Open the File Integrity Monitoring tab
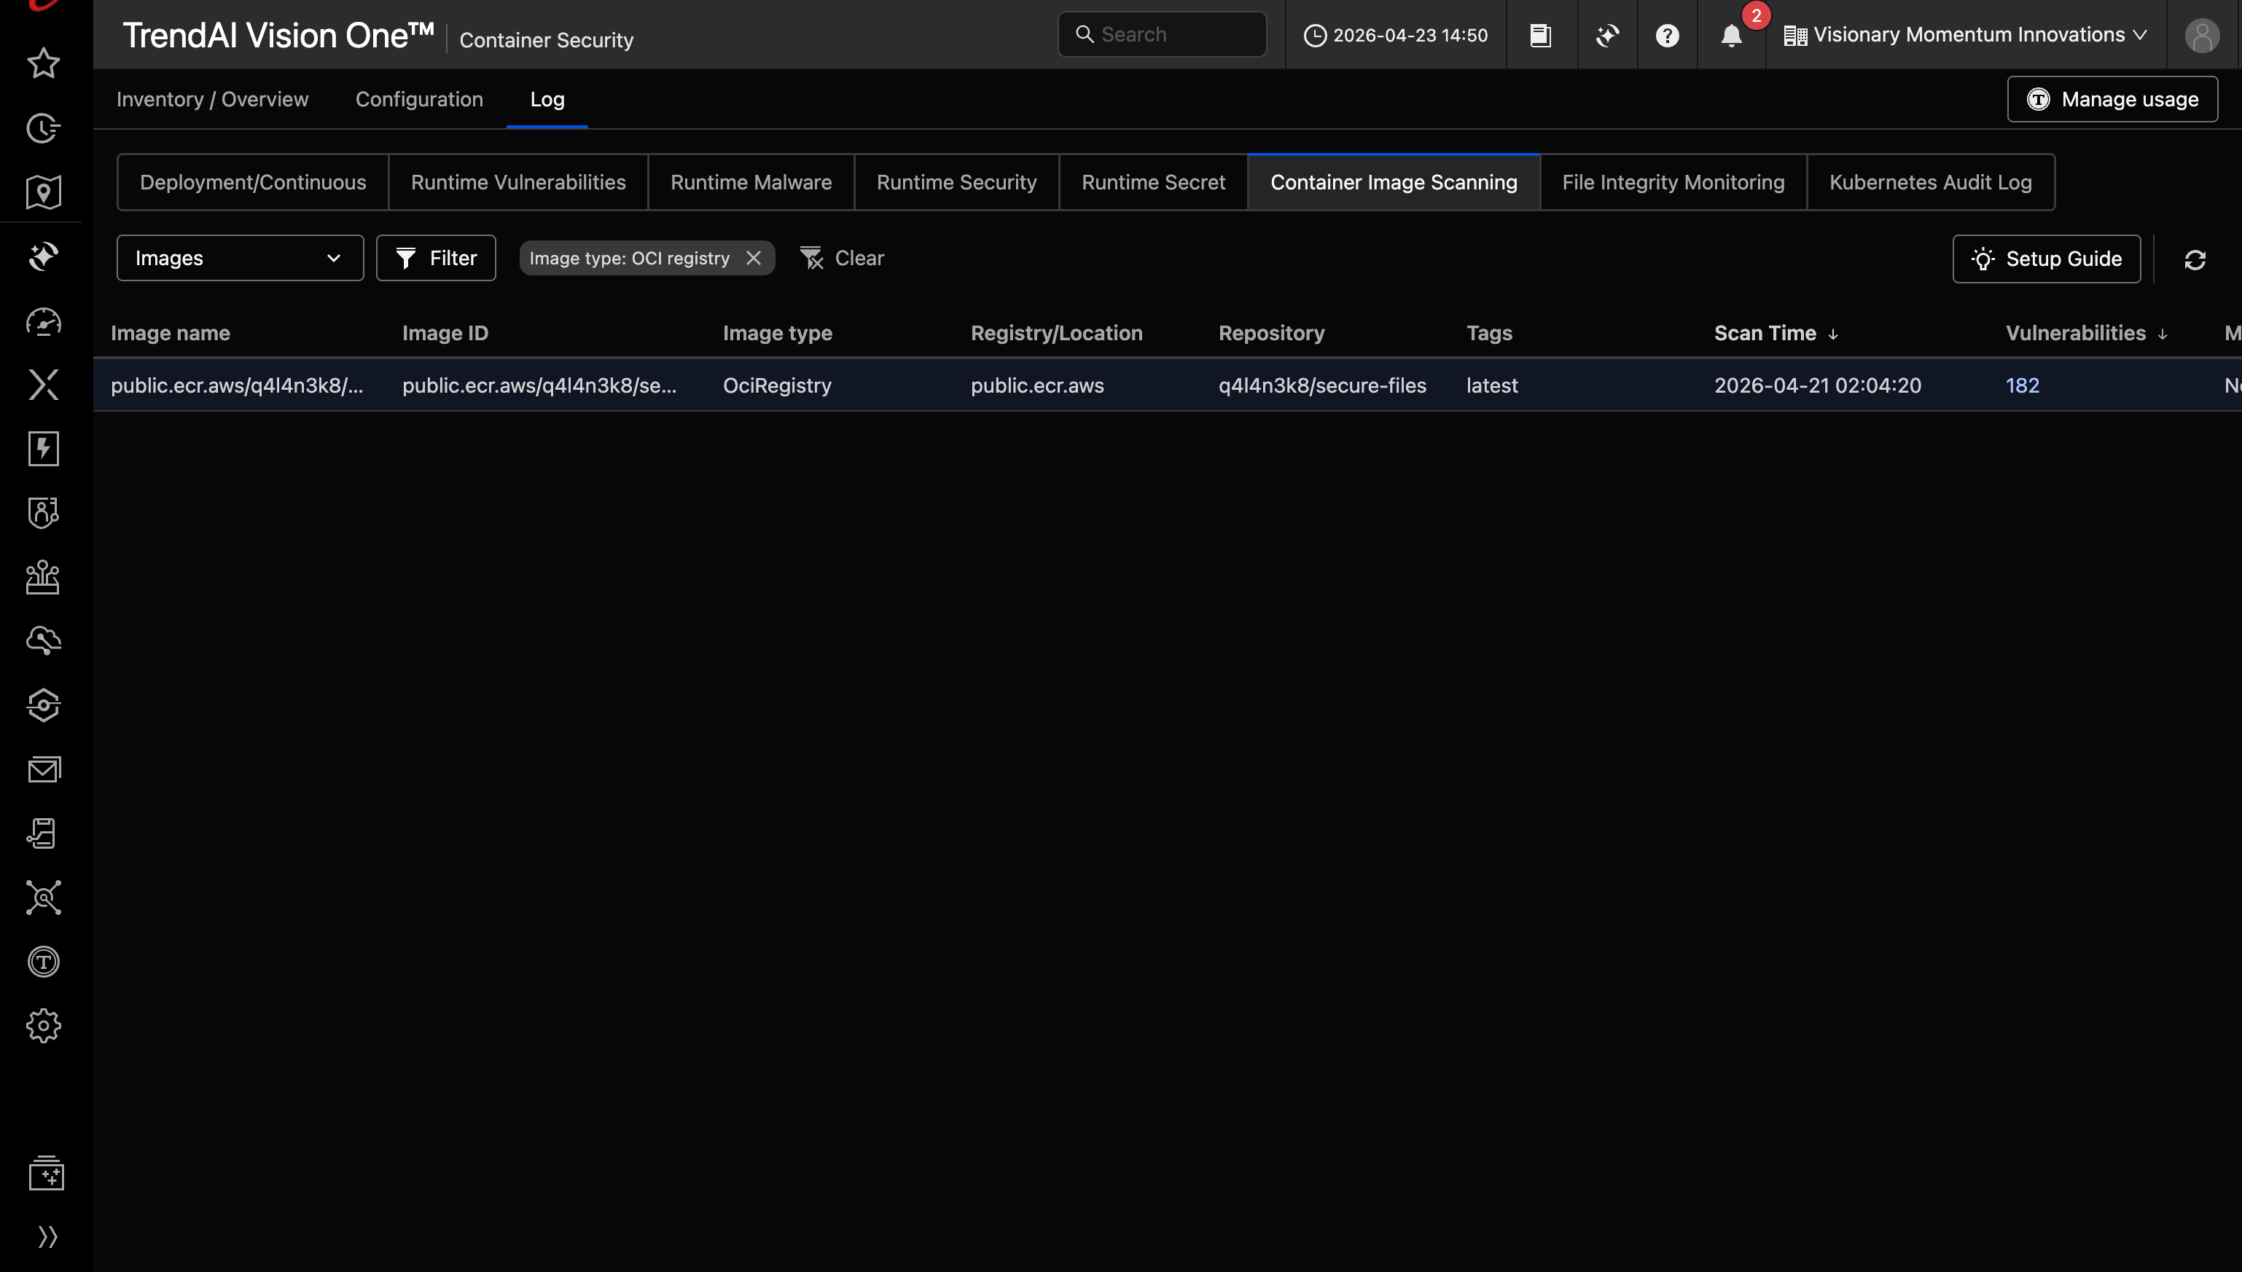This screenshot has height=1272, width=2242. [x=1673, y=181]
